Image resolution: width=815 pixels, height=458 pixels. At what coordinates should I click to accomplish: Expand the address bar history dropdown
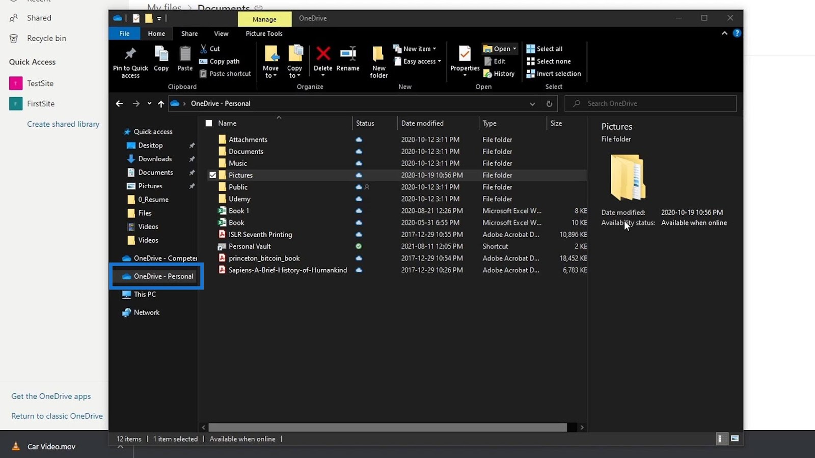532,104
